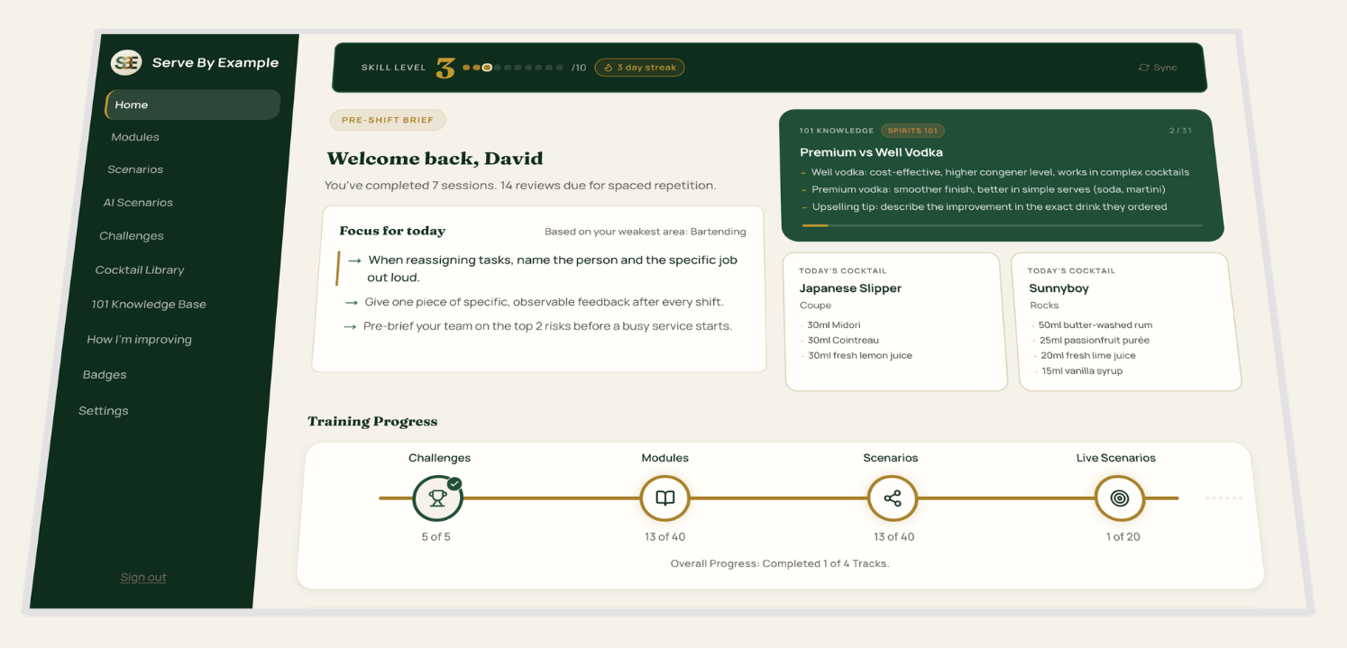Click the Spirits 101 tag
This screenshot has height=649, width=1347.
pos(912,131)
